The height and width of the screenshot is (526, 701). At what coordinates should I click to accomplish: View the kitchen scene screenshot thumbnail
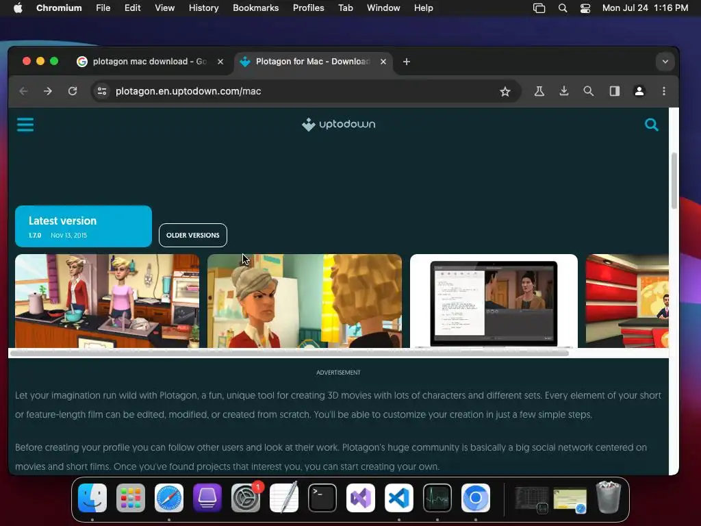pos(107,301)
